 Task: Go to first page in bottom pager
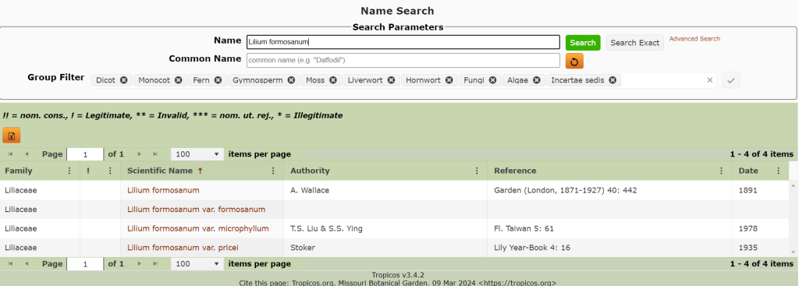(x=10, y=264)
